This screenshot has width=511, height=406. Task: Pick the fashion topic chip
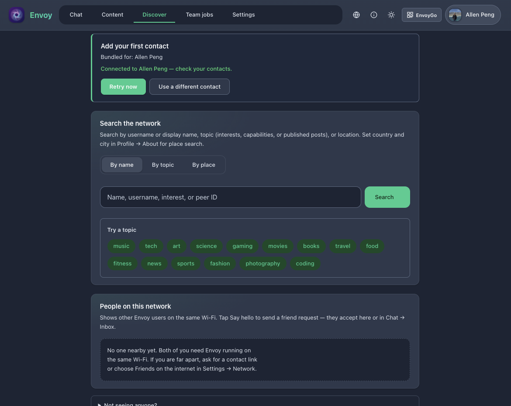[x=220, y=263]
